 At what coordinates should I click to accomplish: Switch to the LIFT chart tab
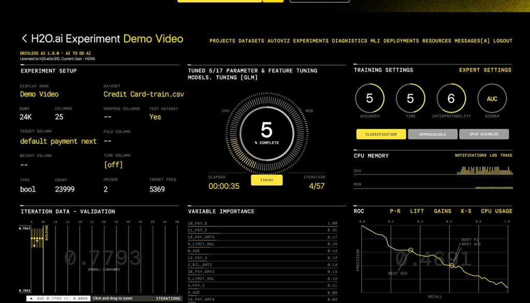tap(417, 211)
